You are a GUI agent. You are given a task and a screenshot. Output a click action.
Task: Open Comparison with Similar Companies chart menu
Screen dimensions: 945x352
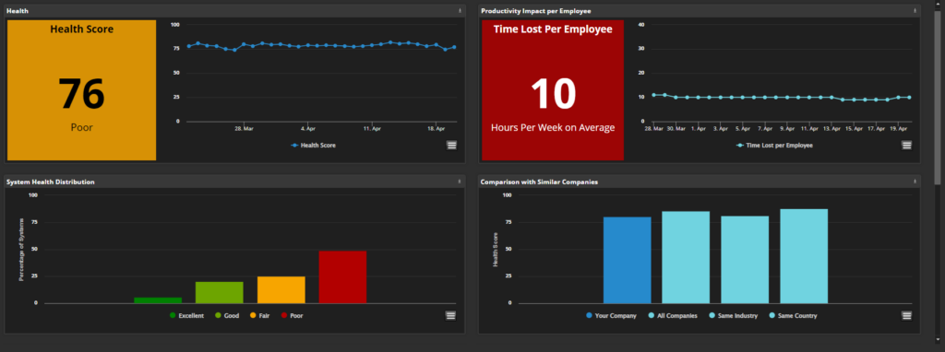(906, 315)
